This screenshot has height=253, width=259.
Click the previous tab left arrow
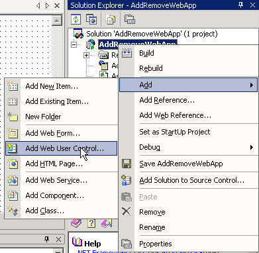point(38,5)
